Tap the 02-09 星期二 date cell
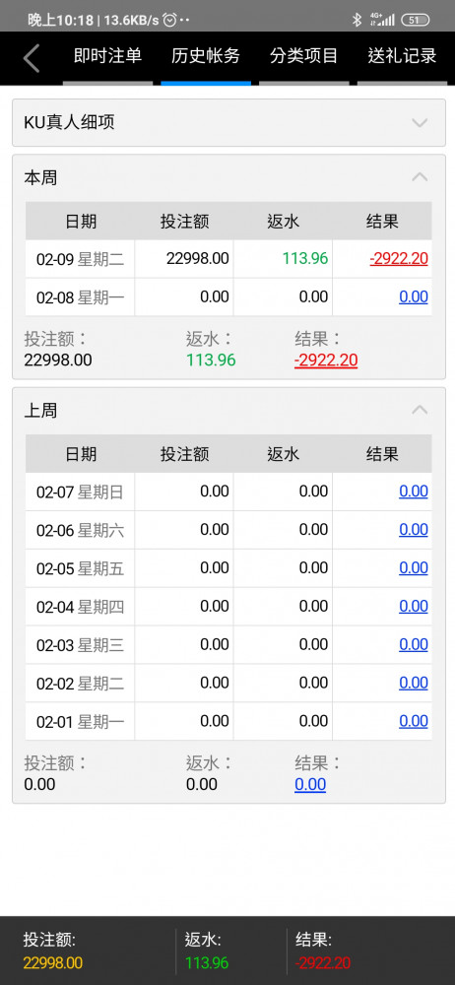 click(x=81, y=259)
